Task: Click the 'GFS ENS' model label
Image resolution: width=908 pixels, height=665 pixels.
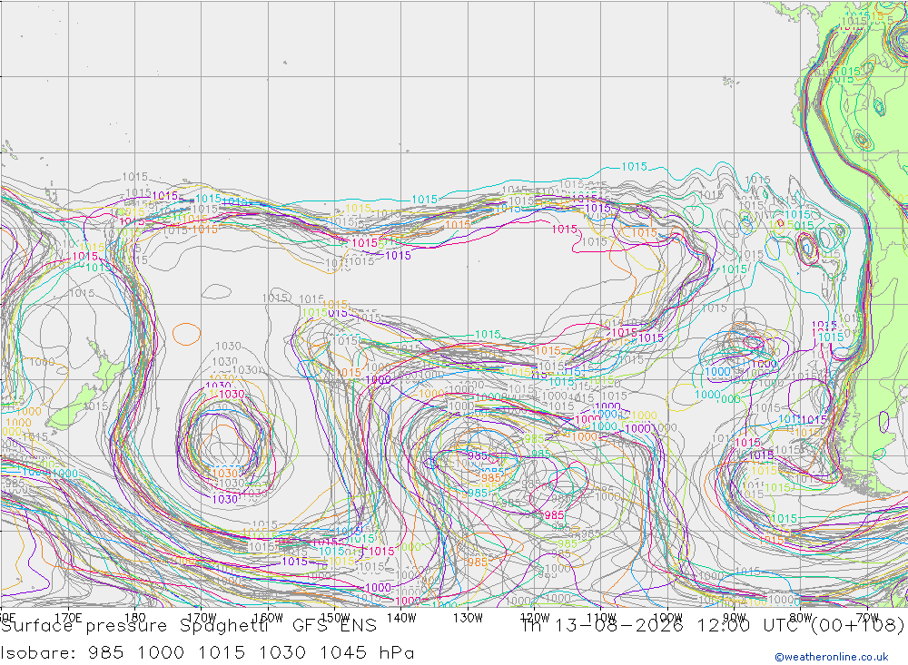Action: click(334, 626)
